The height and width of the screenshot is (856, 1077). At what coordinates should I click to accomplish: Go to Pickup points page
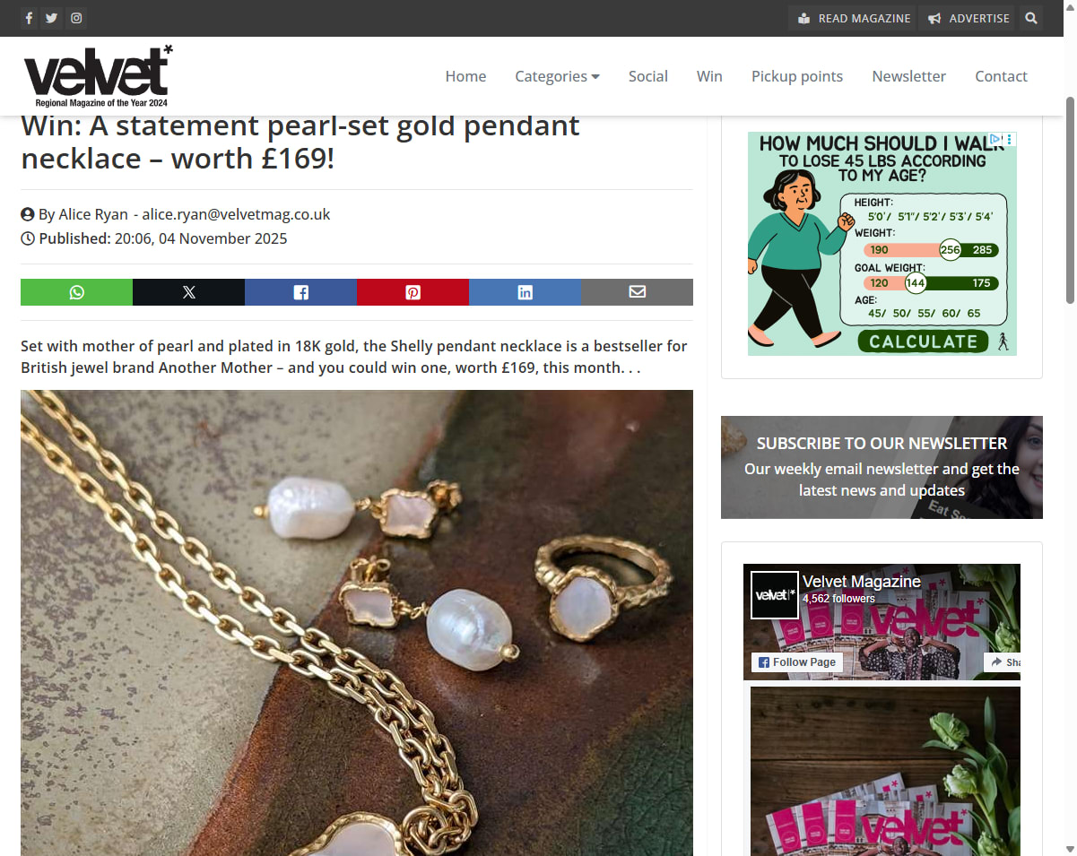tap(797, 76)
